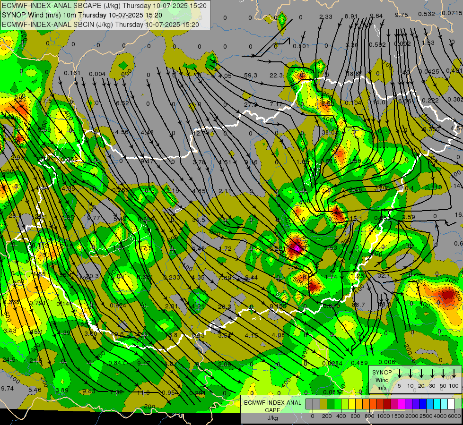Click the J/kg unit label in legend
The width and height of the screenshot is (463, 425).
[x=272, y=418]
